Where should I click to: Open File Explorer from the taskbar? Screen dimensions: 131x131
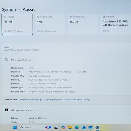[x=70, y=128]
